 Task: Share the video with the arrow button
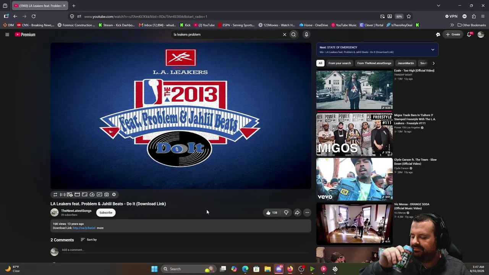[297, 212]
